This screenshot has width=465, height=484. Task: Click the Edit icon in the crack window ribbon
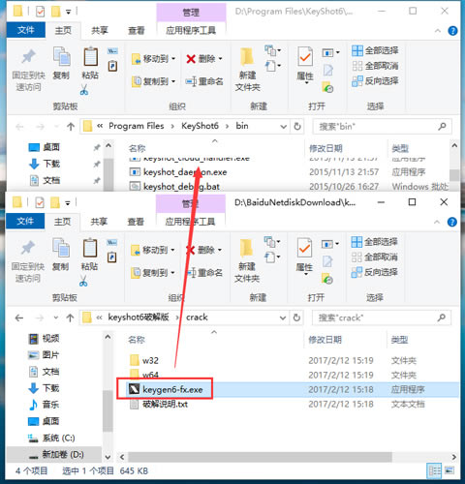(327, 261)
